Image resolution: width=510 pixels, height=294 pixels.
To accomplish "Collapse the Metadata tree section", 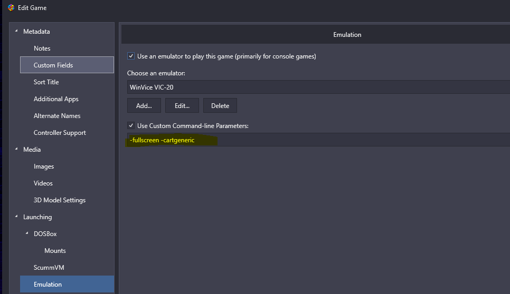I will [x=16, y=31].
